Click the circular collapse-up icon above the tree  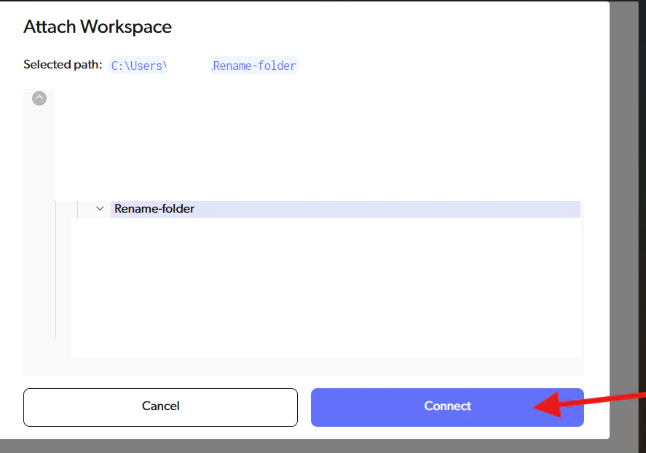pos(39,98)
